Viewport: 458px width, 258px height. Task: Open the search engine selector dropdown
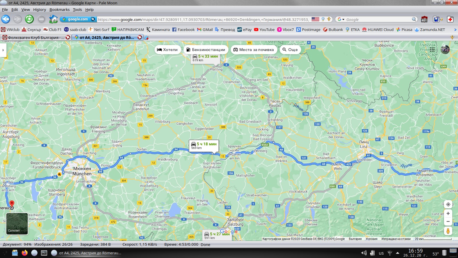point(341,19)
